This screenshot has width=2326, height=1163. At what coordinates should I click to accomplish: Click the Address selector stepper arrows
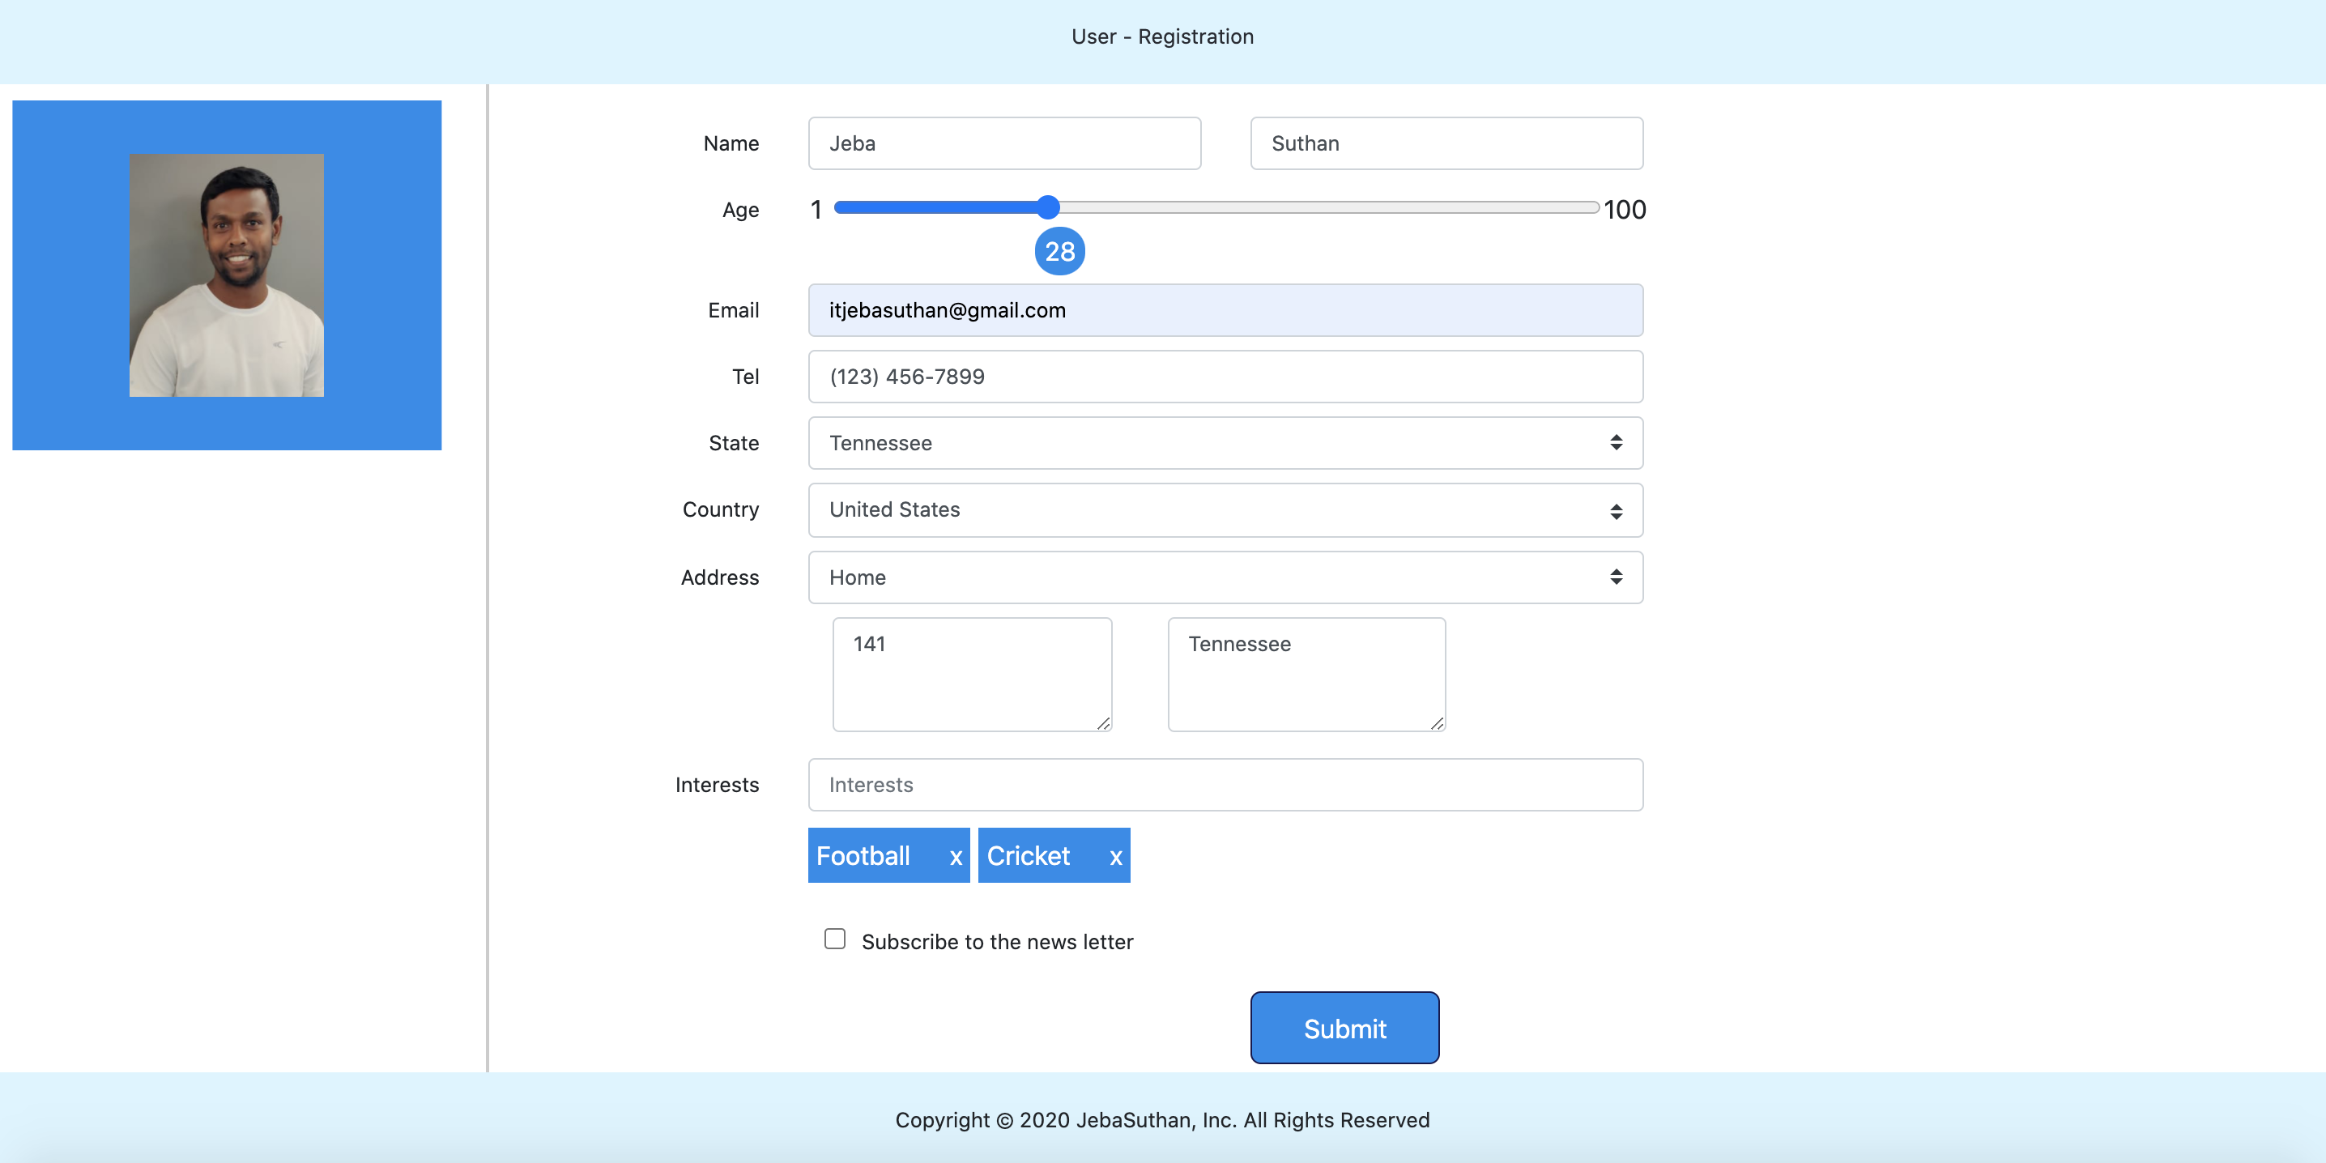click(x=1616, y=577)
